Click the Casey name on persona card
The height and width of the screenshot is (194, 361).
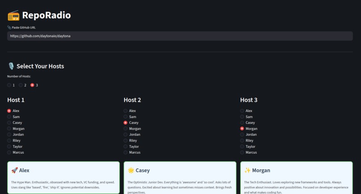(x=143, y=170)
